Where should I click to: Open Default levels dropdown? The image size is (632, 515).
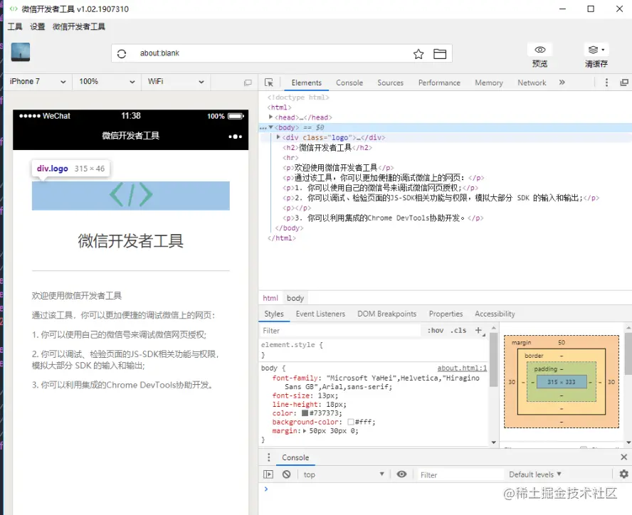535,474
